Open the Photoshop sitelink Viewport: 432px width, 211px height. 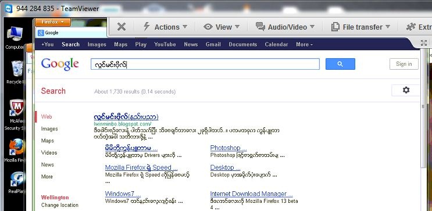(x=229, y=148)
